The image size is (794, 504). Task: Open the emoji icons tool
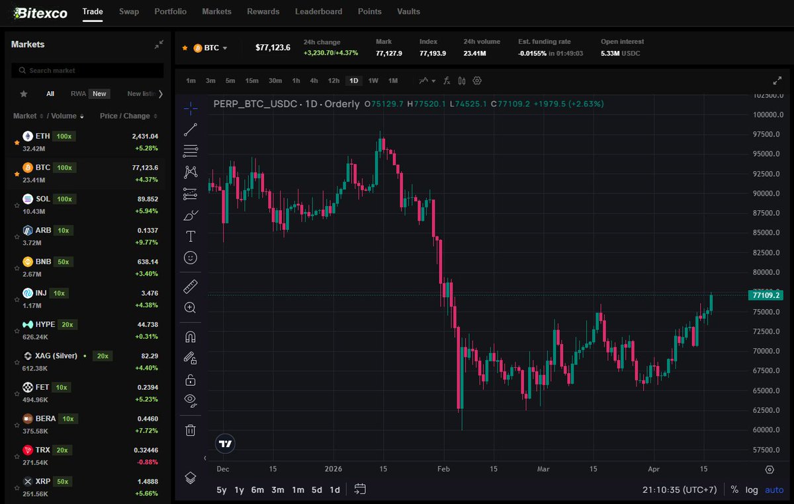191,258
